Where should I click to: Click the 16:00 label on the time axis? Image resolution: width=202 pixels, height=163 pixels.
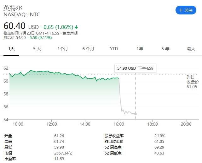119,124
